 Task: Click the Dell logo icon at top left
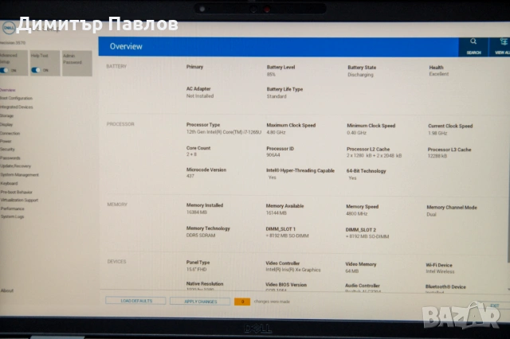6,25
